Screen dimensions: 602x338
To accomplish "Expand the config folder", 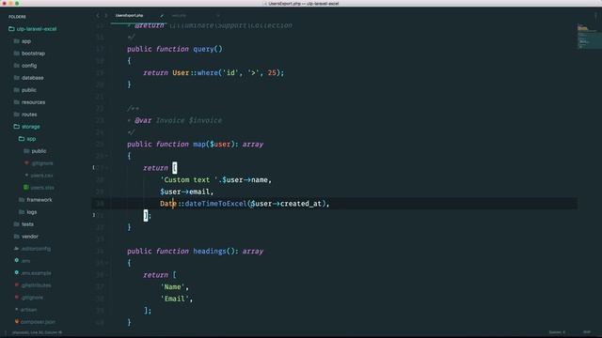I will (25, 66).
